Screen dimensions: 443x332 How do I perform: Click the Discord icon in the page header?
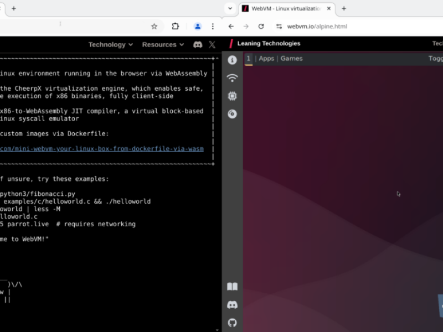pyautogui.click(x=198, y=44)
